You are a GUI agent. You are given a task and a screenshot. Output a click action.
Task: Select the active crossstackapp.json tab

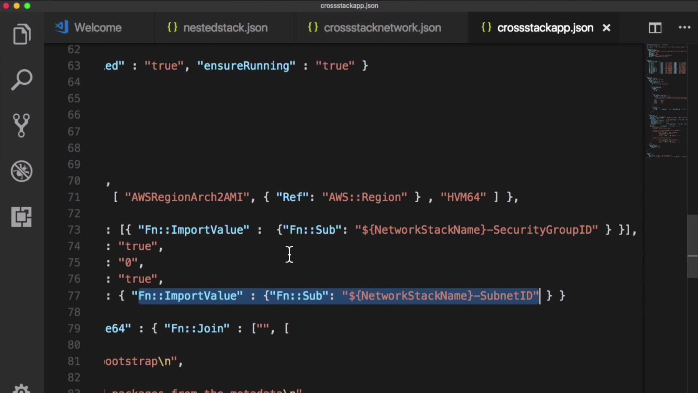click(x=545, y=28)
